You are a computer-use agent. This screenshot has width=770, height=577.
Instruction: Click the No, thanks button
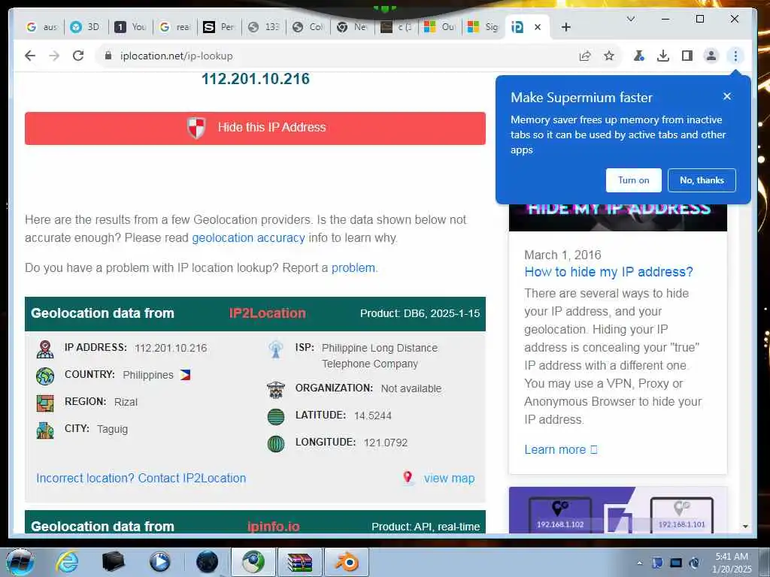[x=702, y=180]
